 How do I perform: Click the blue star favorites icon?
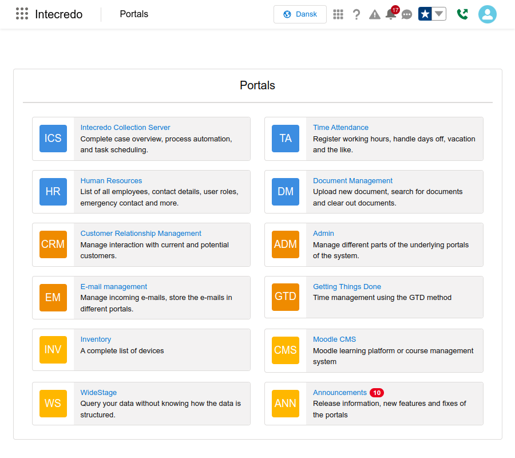click(x=425, y=14)
